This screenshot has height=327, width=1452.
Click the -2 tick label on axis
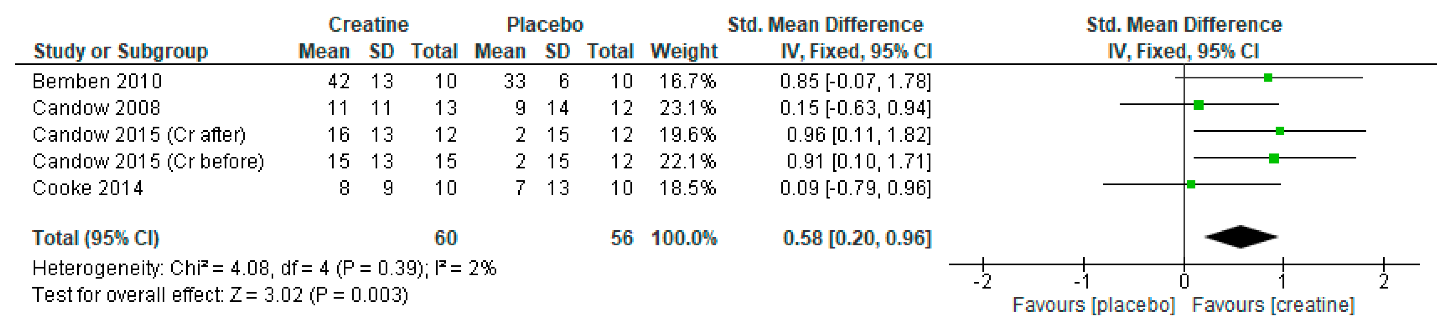pos(983,282)
